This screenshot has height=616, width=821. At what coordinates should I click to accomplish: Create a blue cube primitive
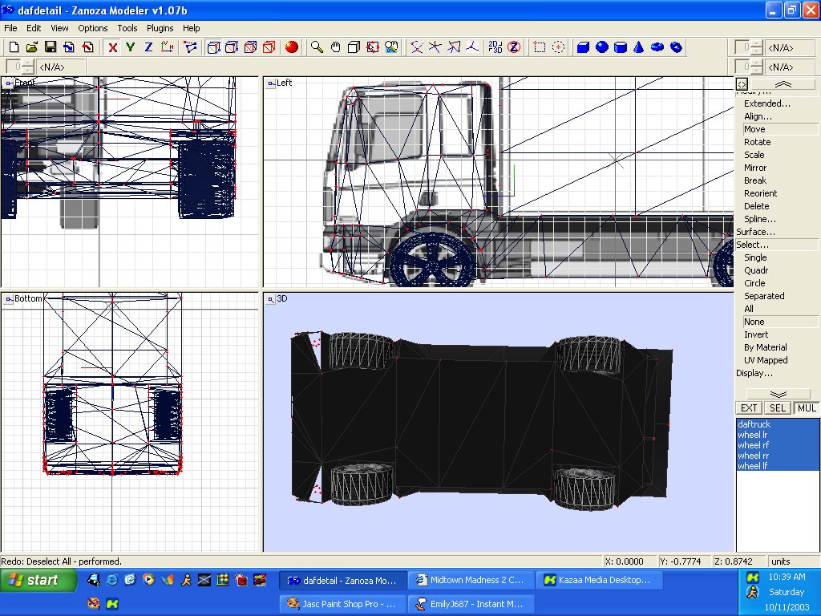tap(584, 47)
